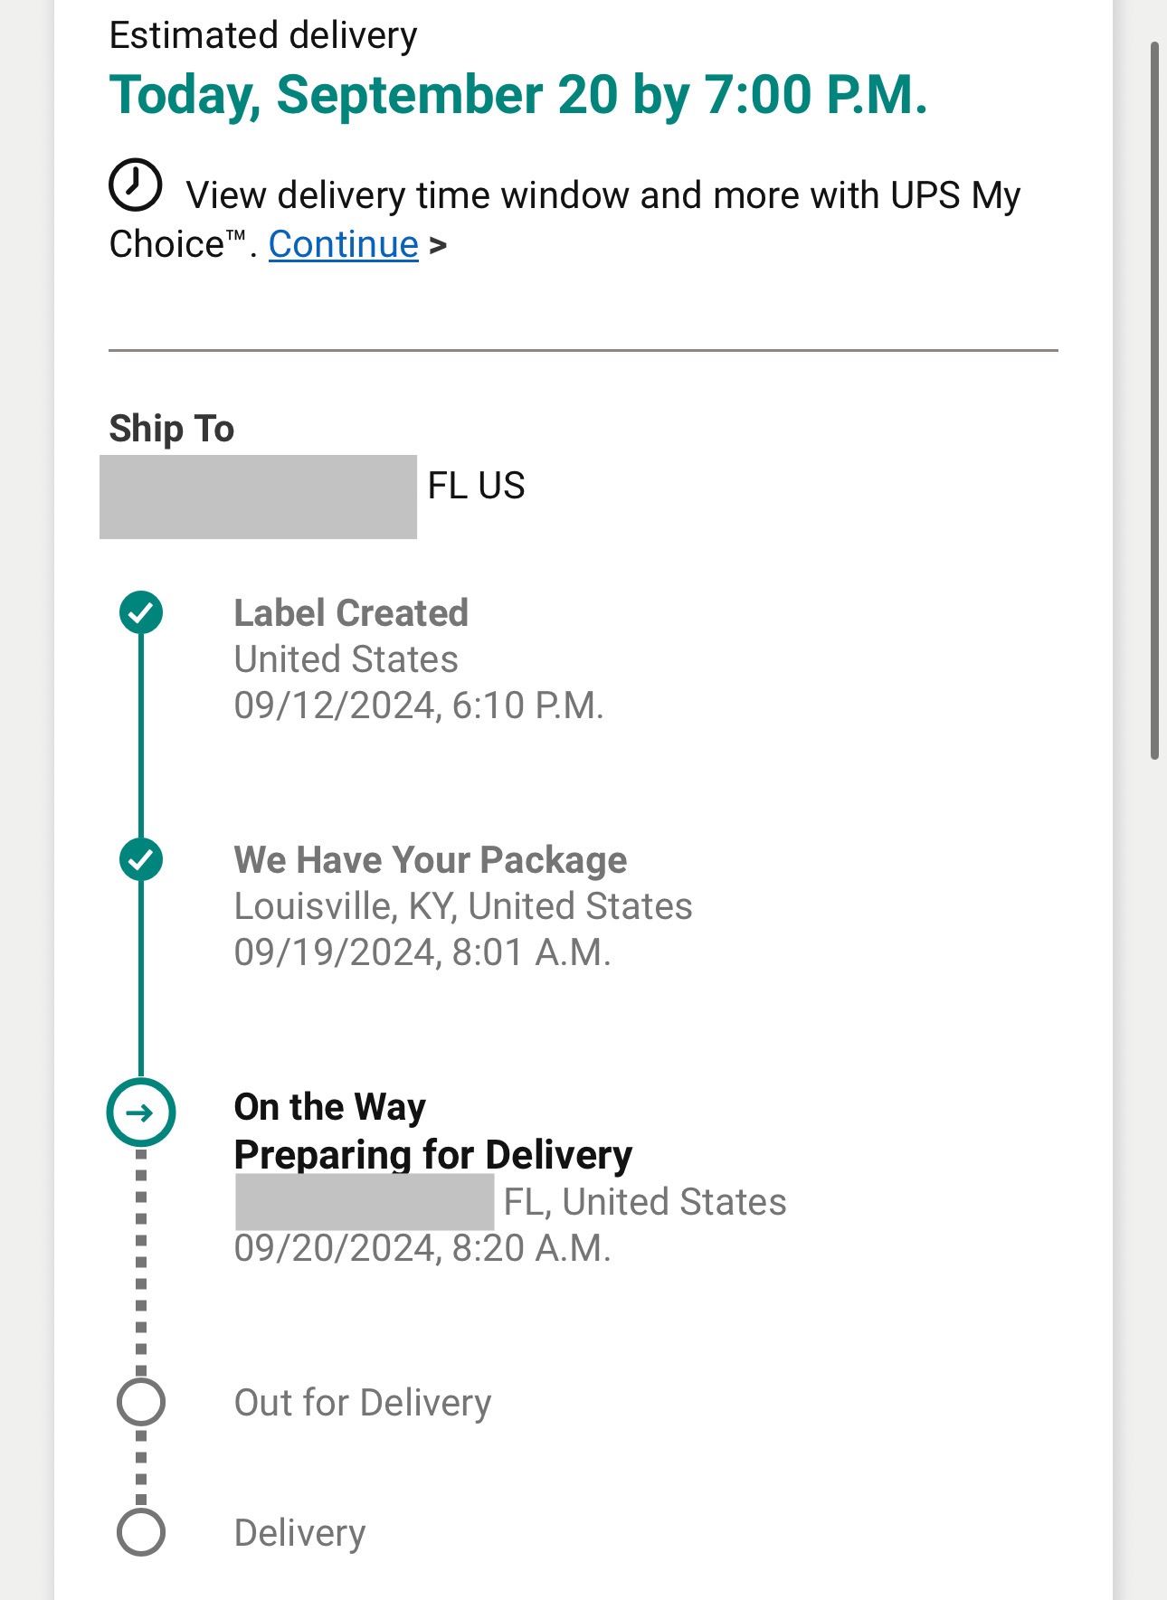Click the Delivery empty circle marker
The image size is (1167, 1600).
pos(141,1532)
